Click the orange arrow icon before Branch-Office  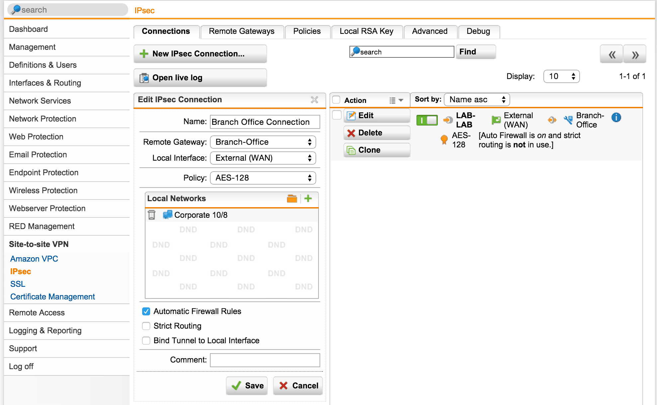(552, 120)
